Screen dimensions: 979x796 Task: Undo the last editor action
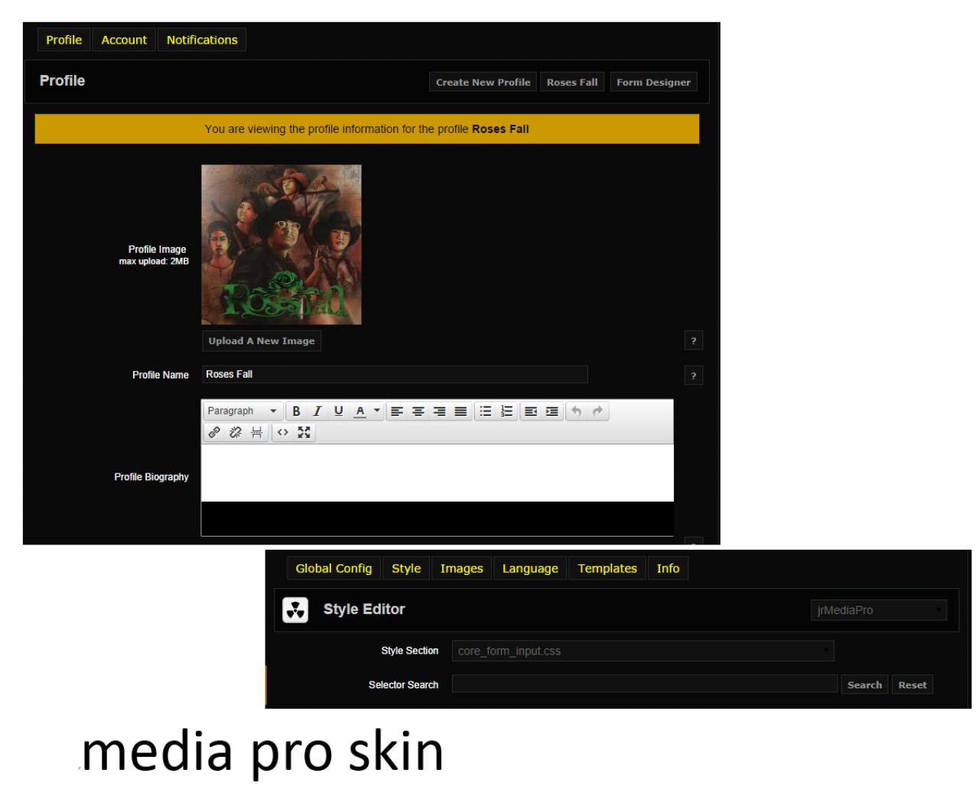(x=577, y=411)
